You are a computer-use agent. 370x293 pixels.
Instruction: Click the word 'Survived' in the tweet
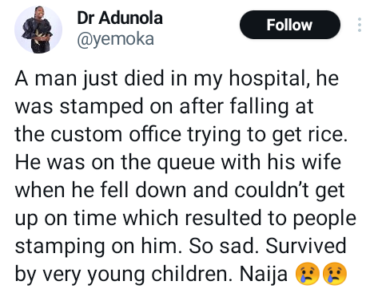coord(306,246)
